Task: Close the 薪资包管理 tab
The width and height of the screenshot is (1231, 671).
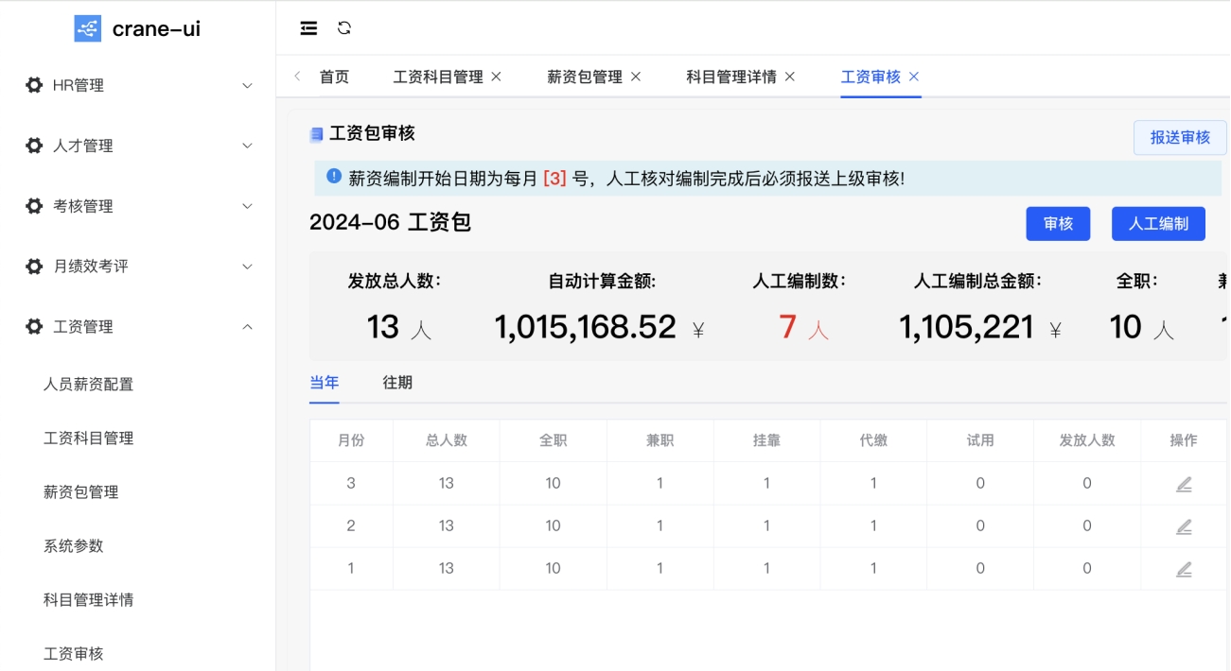Action: click(636, 77)
